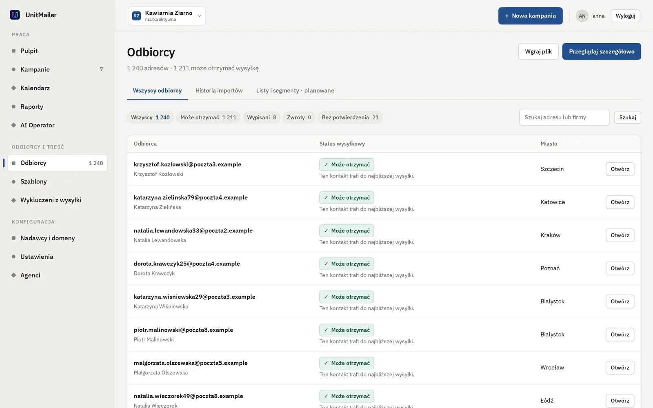Switch to Historia importów tab
Screen dimensions: 653x408
coord(219,91)
